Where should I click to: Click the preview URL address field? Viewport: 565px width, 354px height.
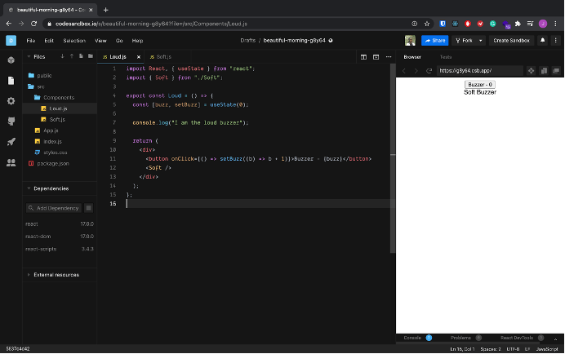[479, 71]
